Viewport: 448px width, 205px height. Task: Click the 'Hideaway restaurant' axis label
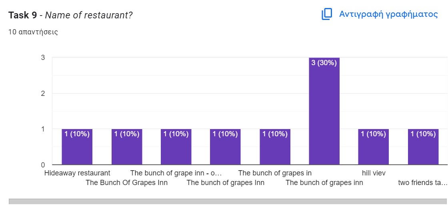[77, 173]
